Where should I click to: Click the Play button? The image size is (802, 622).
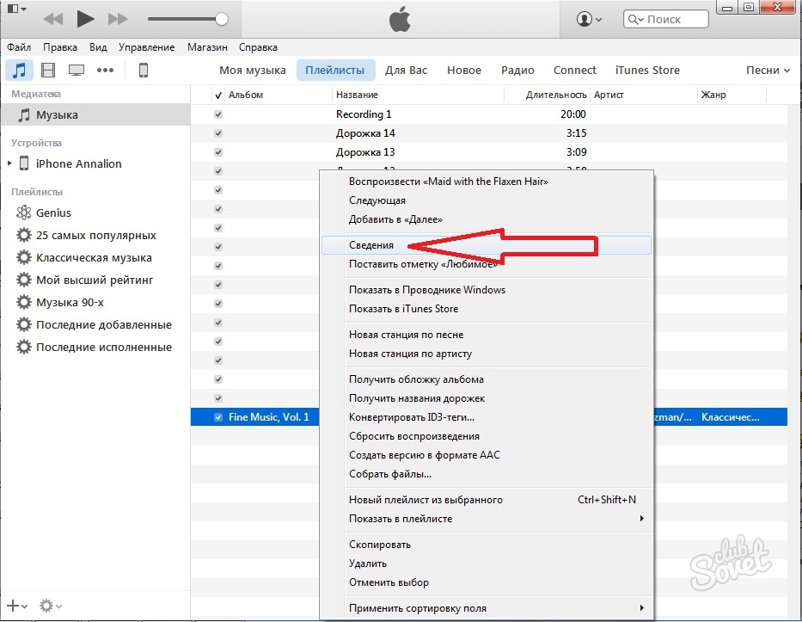(85, 18)
